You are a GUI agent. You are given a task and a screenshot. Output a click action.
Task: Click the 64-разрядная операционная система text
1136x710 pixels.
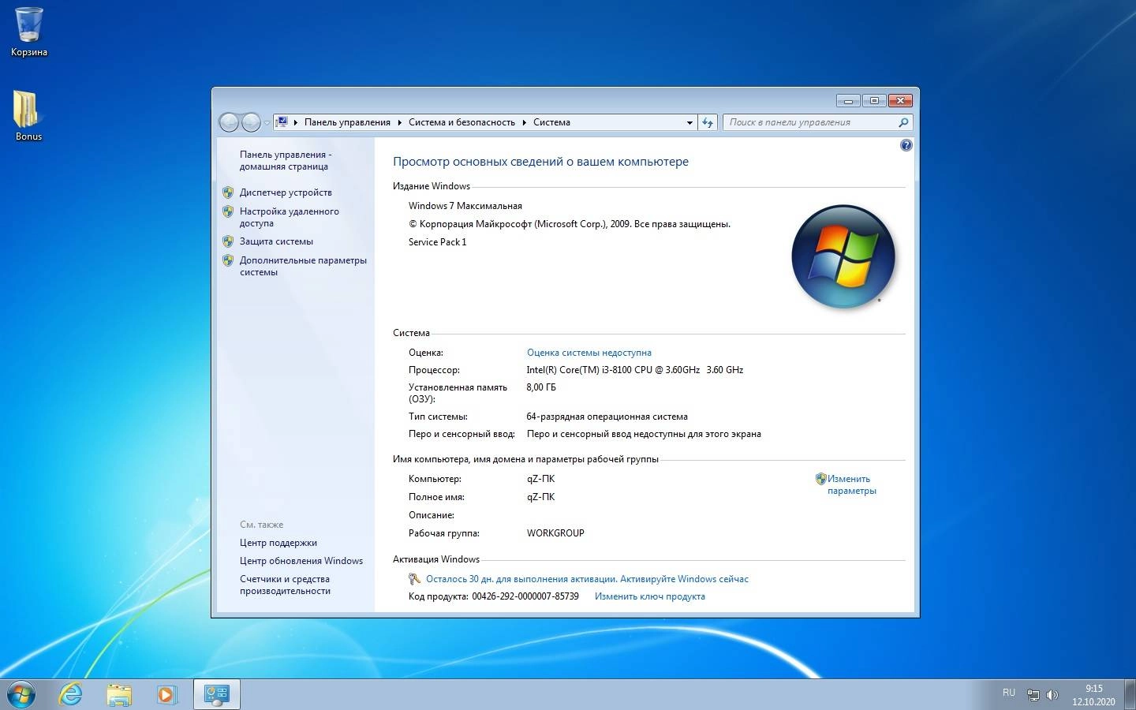(607, 417)
